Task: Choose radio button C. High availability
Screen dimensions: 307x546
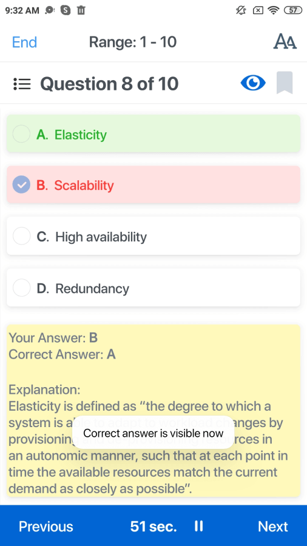Action: pos(21,236)
